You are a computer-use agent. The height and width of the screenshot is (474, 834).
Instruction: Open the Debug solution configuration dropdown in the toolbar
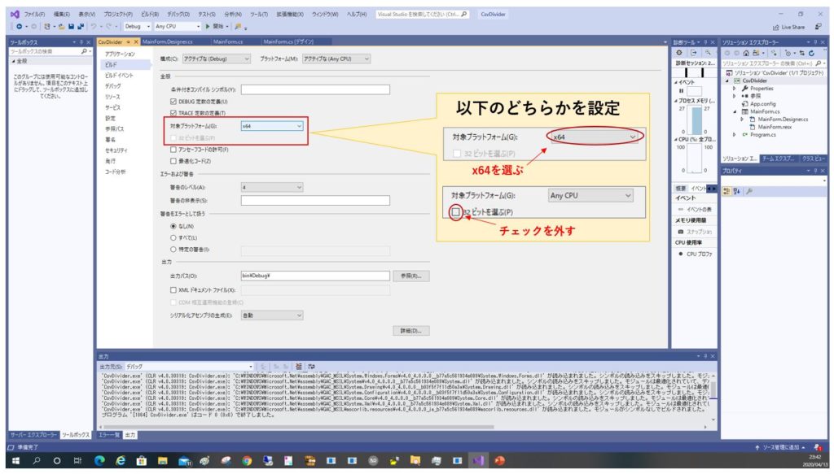tap(137, 27)
